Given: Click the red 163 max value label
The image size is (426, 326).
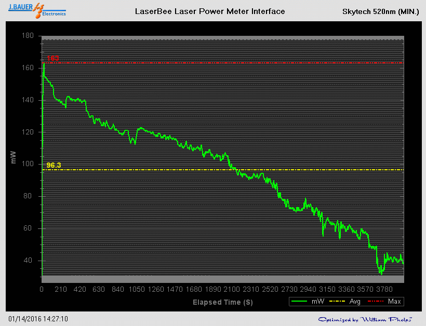Looking at the screenshot, I should pos(52,58).
